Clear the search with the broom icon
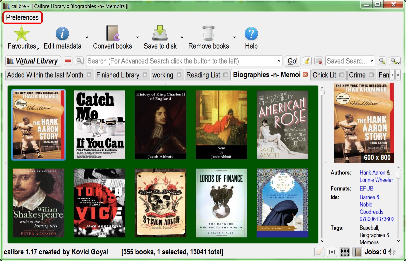Viewport: 406px width, 261px height. click(x=307, y=61)
